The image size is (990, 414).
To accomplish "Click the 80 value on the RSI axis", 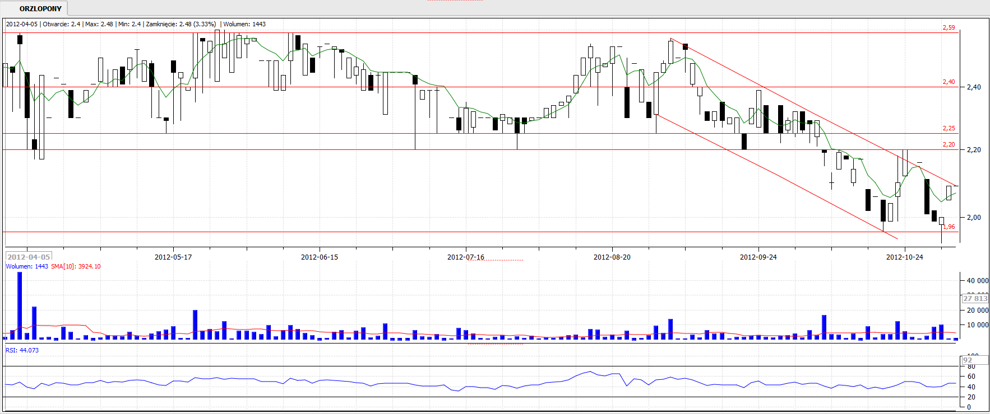I will (971, 366).
